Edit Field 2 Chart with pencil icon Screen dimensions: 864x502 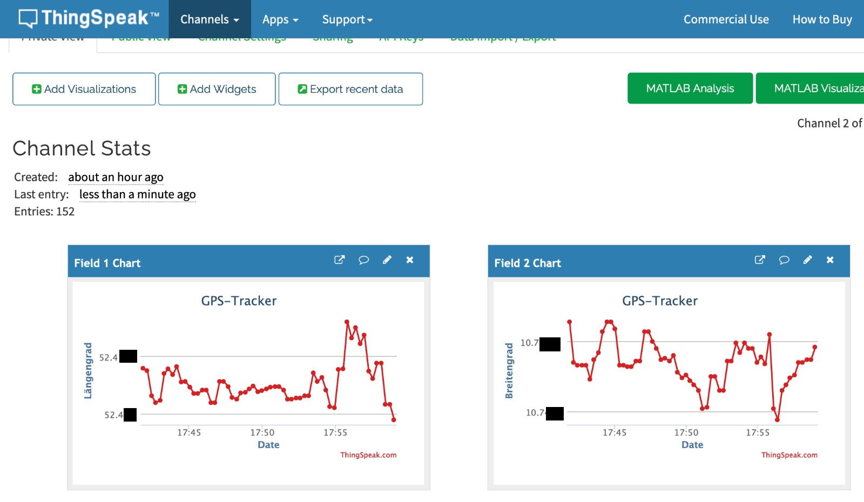(x=807, y=260)
